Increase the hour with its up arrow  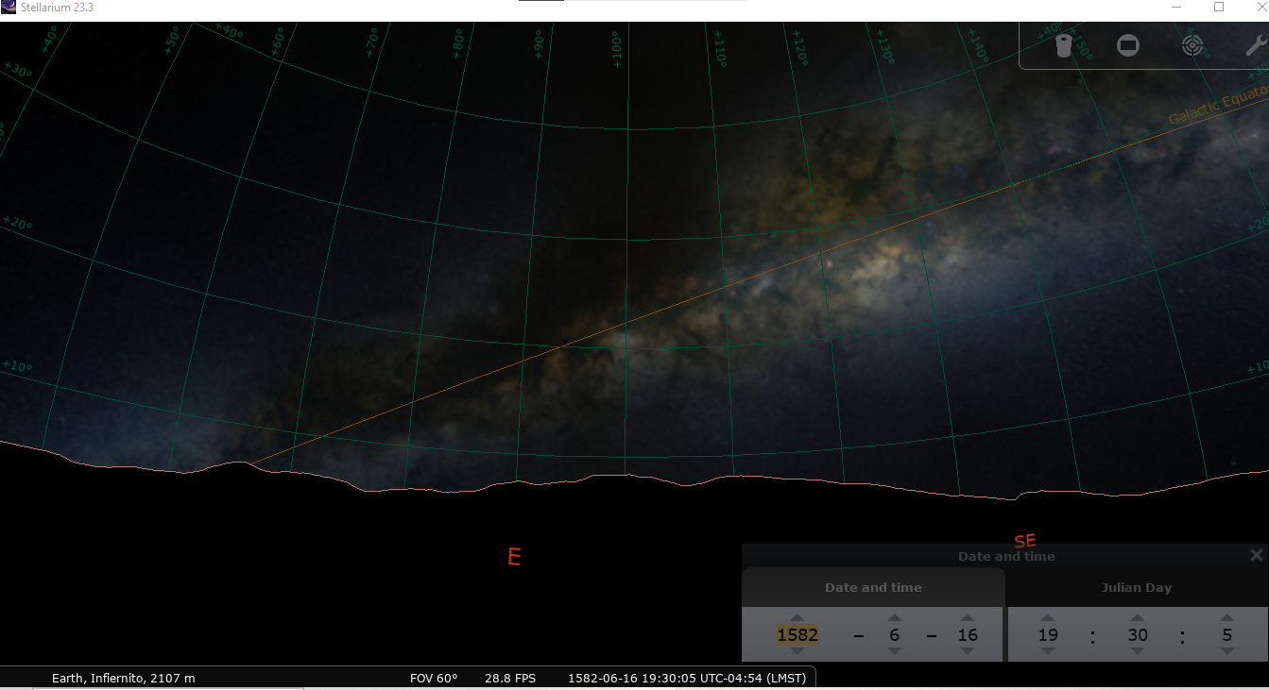1048,619
